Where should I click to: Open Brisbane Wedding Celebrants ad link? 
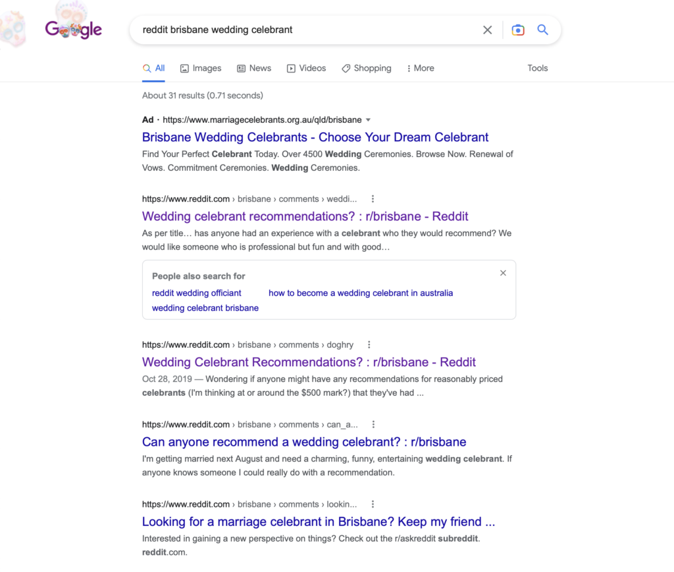click(x=315, y=137)
